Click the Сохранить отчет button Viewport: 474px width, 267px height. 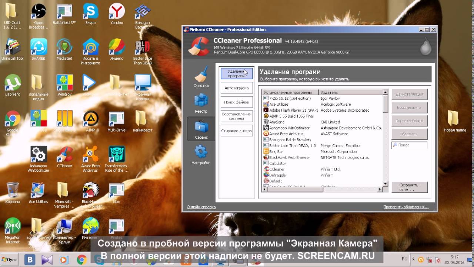click(x=409, y=187)
